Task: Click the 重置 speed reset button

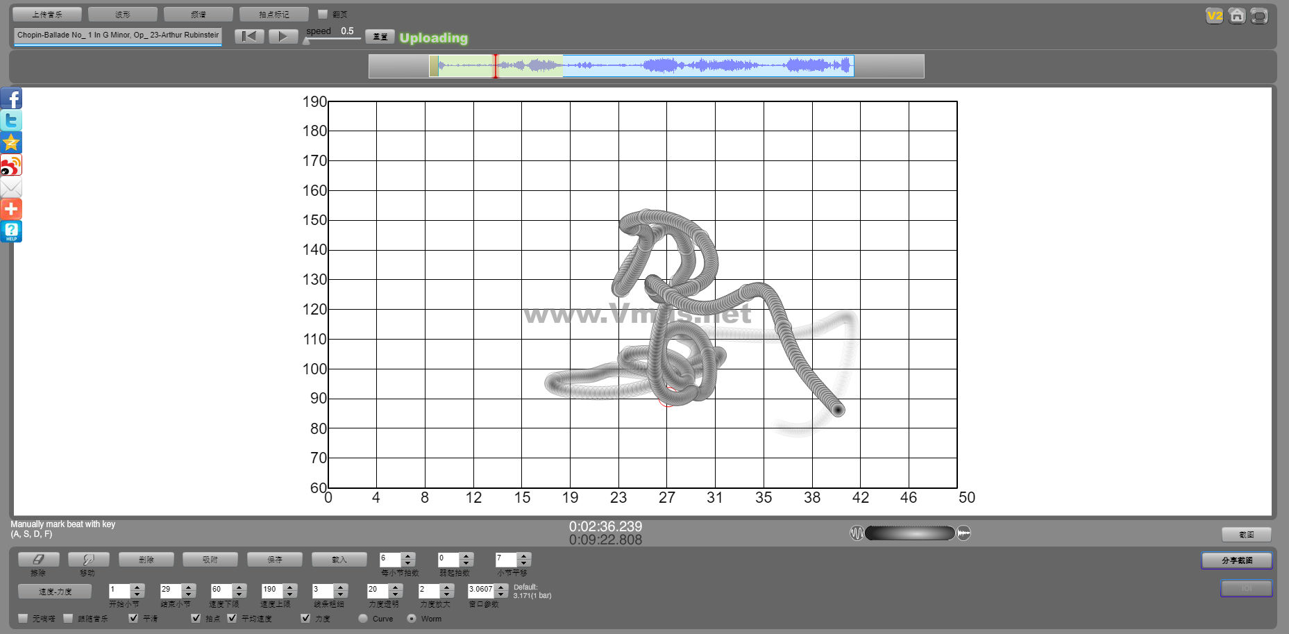Action: [x=380, y=37]
